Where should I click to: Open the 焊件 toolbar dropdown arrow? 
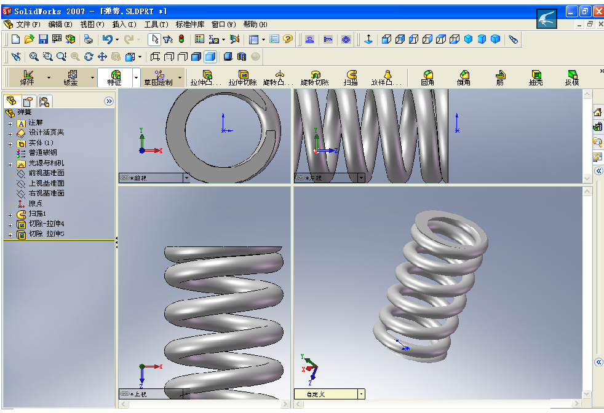49,78
